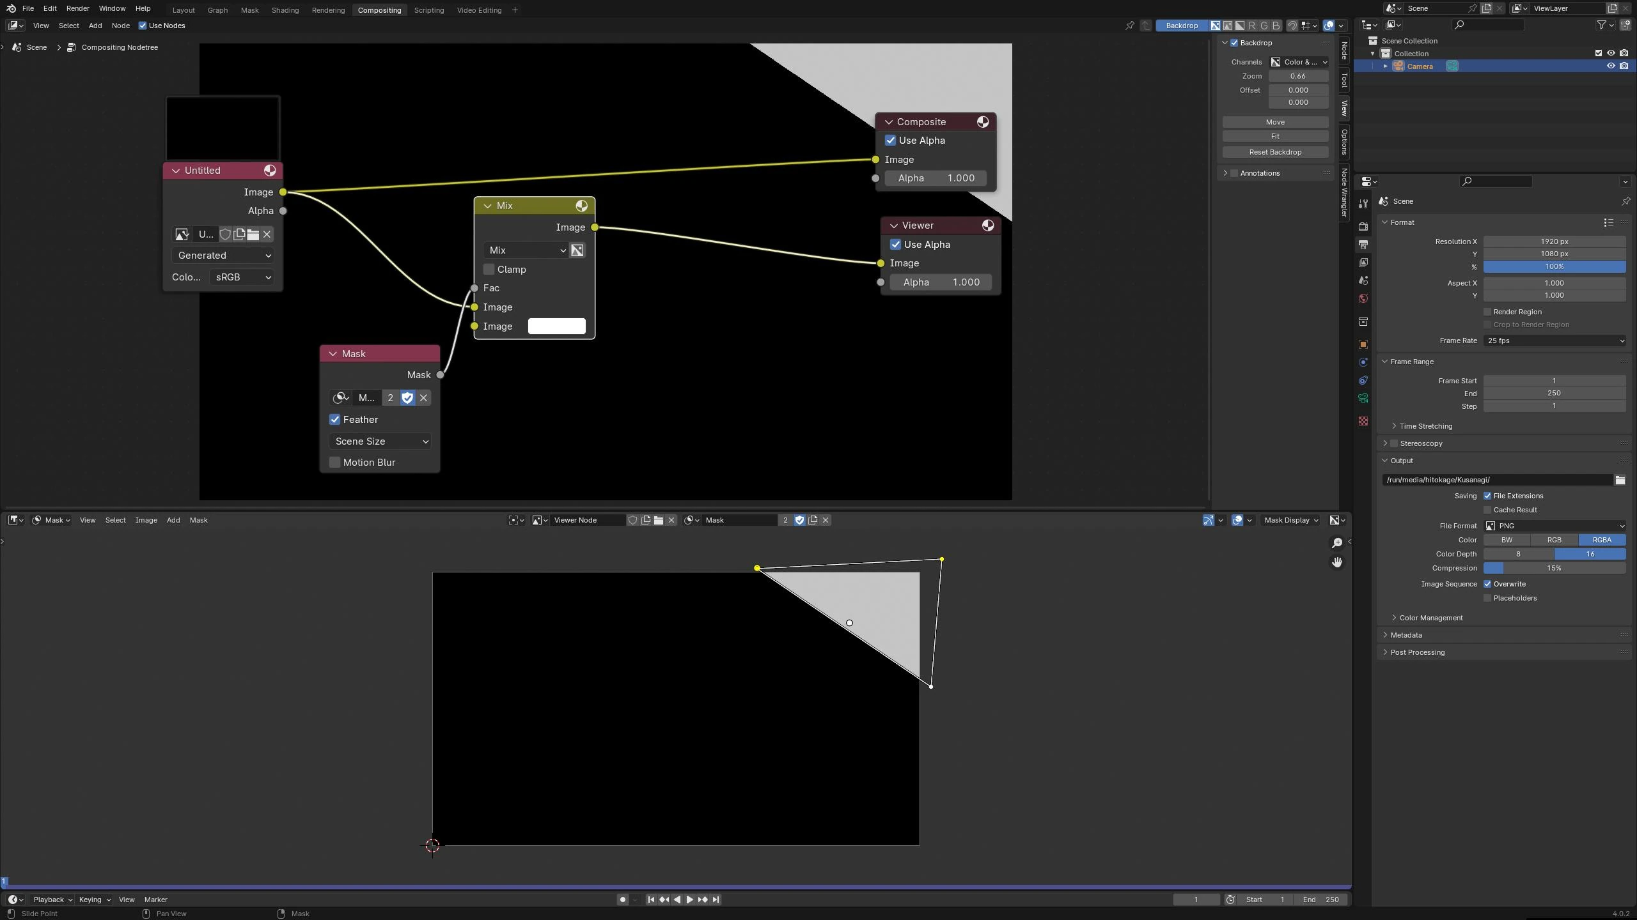Toggle the File Extensions checkbox
Image resolution: width=1637 pixels, height=920 pixels.
tap(1487, 496)
